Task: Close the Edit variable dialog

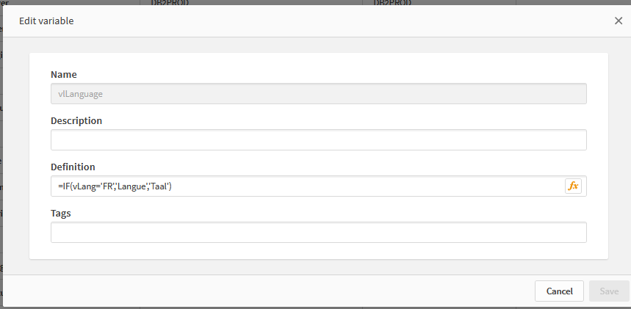Action: tap(619, 21)
